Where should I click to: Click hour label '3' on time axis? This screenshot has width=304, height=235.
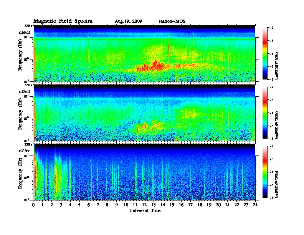(61, 205)
